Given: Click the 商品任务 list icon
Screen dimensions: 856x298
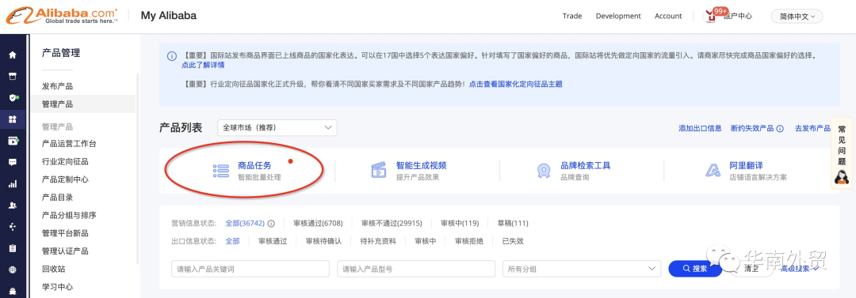Looking at the screenshot, I should pyautogui.click(x=220, y=171).
